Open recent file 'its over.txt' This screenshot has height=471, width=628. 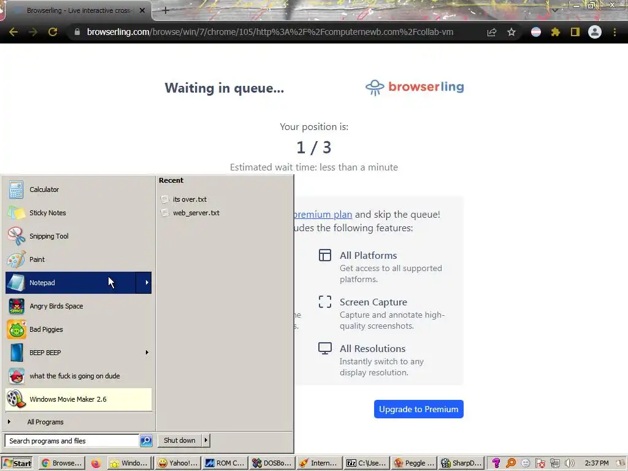coord(190,199)
